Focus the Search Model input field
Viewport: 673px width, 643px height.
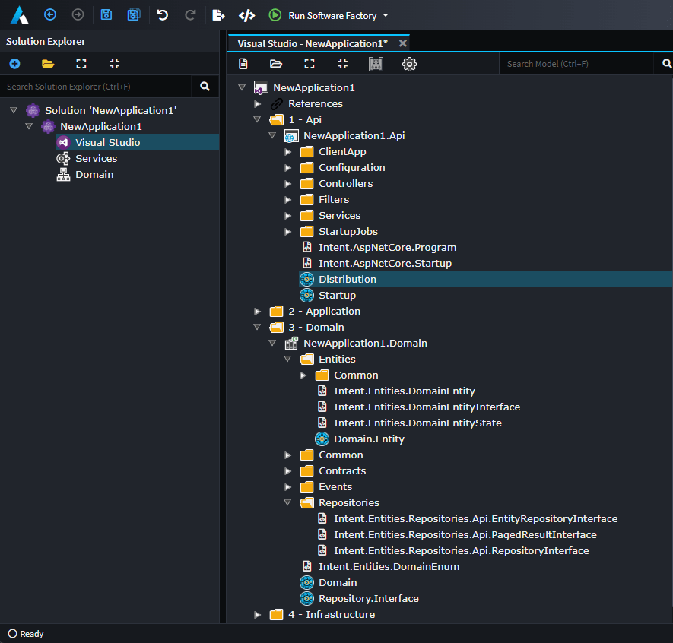tap(577, 64)
